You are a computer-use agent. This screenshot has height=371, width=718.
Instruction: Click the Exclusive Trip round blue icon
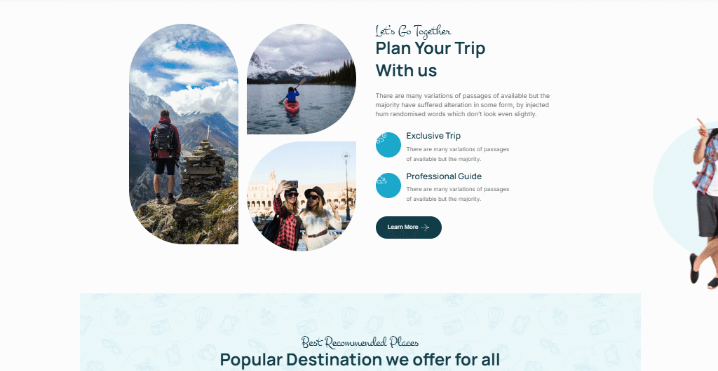[388, 145]
